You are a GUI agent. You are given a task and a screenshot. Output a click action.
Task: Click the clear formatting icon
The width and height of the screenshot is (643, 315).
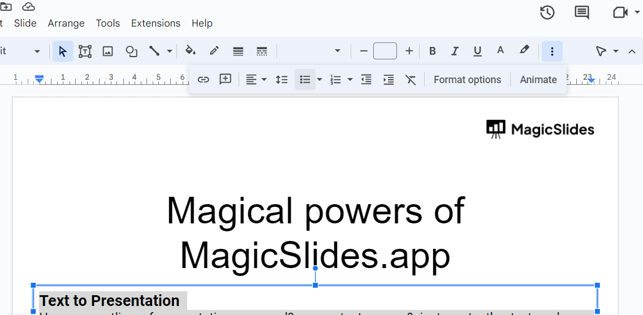point(411,80)
